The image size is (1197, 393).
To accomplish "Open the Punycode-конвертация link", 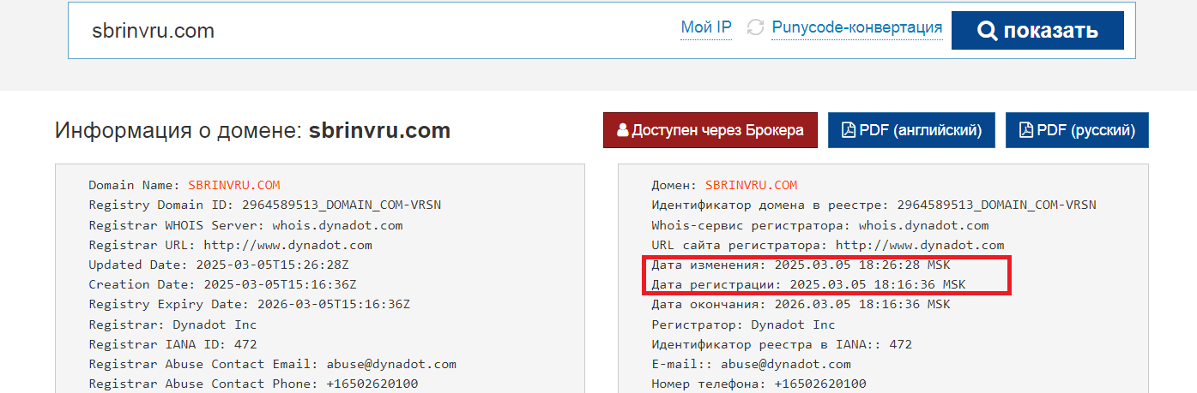I will [x=857, y=27].
